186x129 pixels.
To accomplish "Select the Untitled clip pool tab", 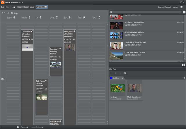I will 116,78.
